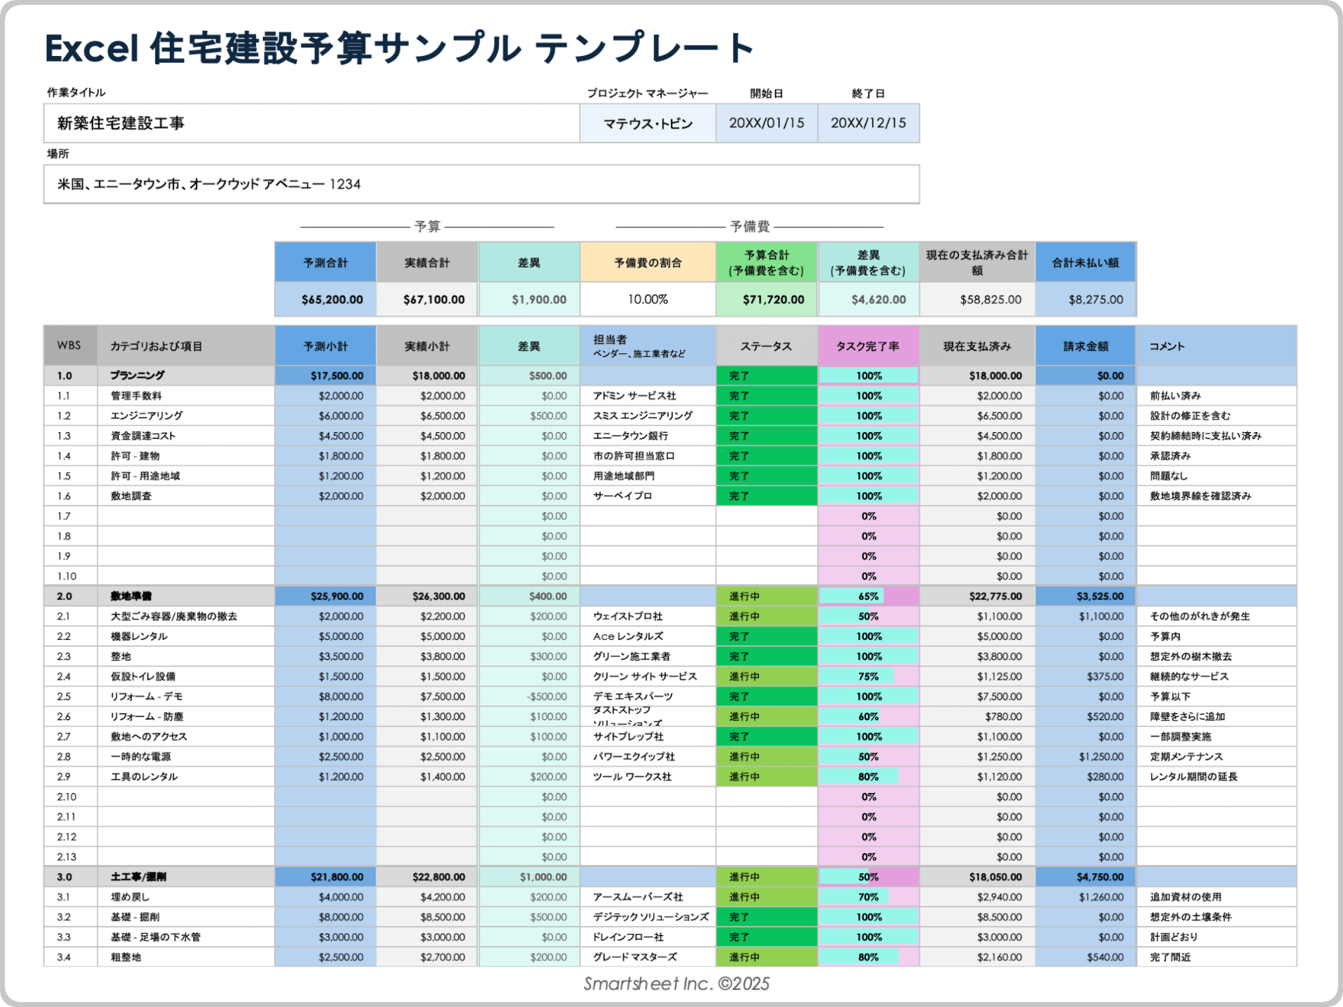This screenshot has height=1007, width=1343.
Task: Click the 作業タイトル input field
Action: click(x=308, y=123)
